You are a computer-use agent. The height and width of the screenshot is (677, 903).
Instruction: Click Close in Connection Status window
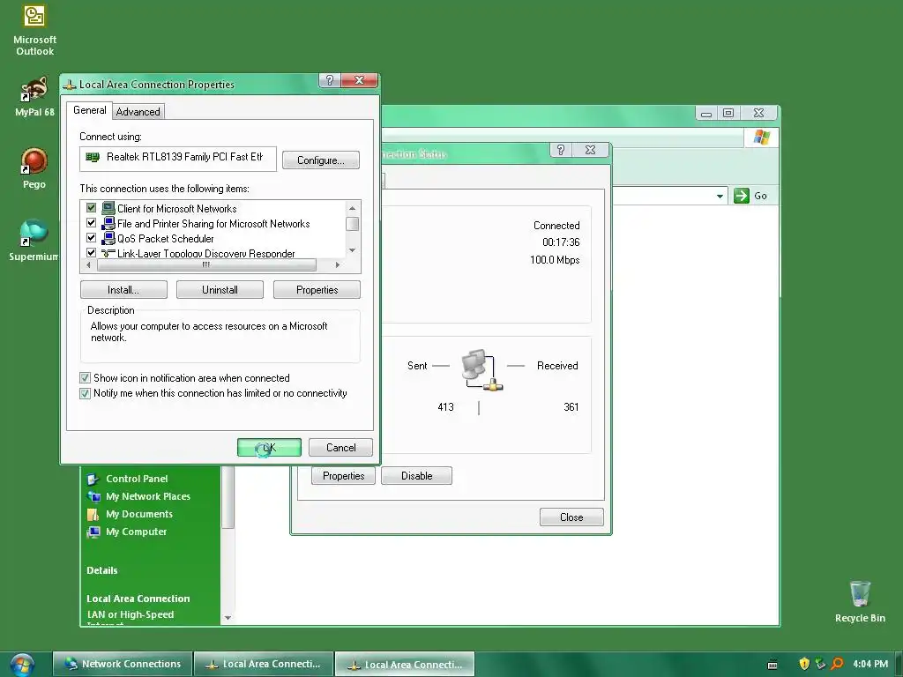tap(571, 517)
